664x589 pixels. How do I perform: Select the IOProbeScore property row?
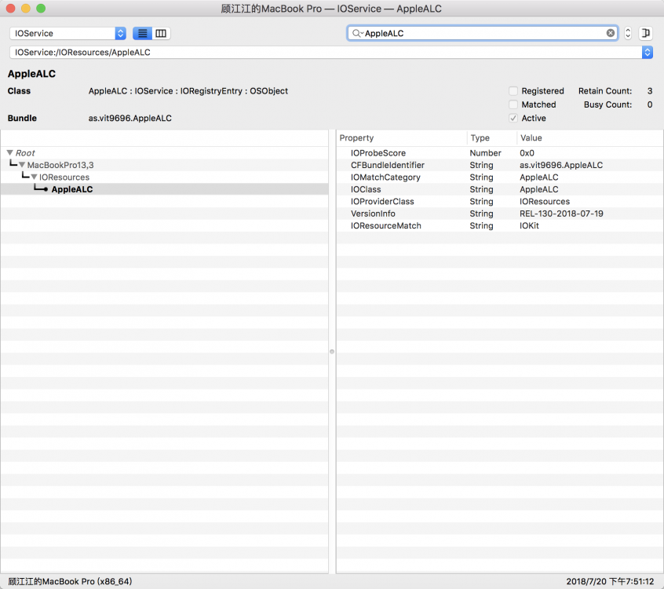pyautogui.click(x=500, y=153)
